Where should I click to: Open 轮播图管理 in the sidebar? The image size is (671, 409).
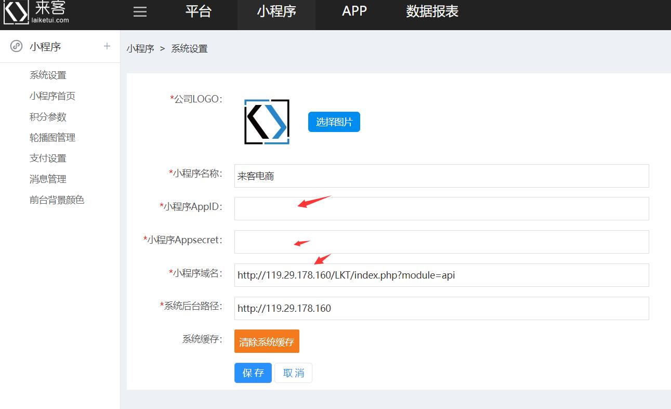[52, 138]
